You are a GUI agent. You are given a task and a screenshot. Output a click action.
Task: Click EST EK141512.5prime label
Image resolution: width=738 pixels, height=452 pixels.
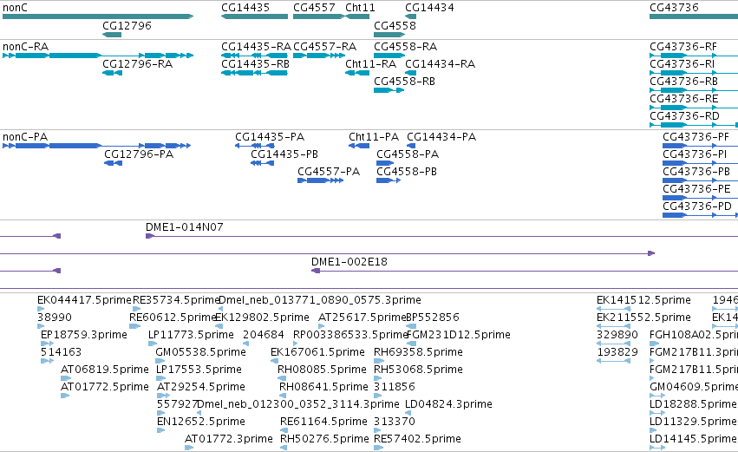[643, 300]
